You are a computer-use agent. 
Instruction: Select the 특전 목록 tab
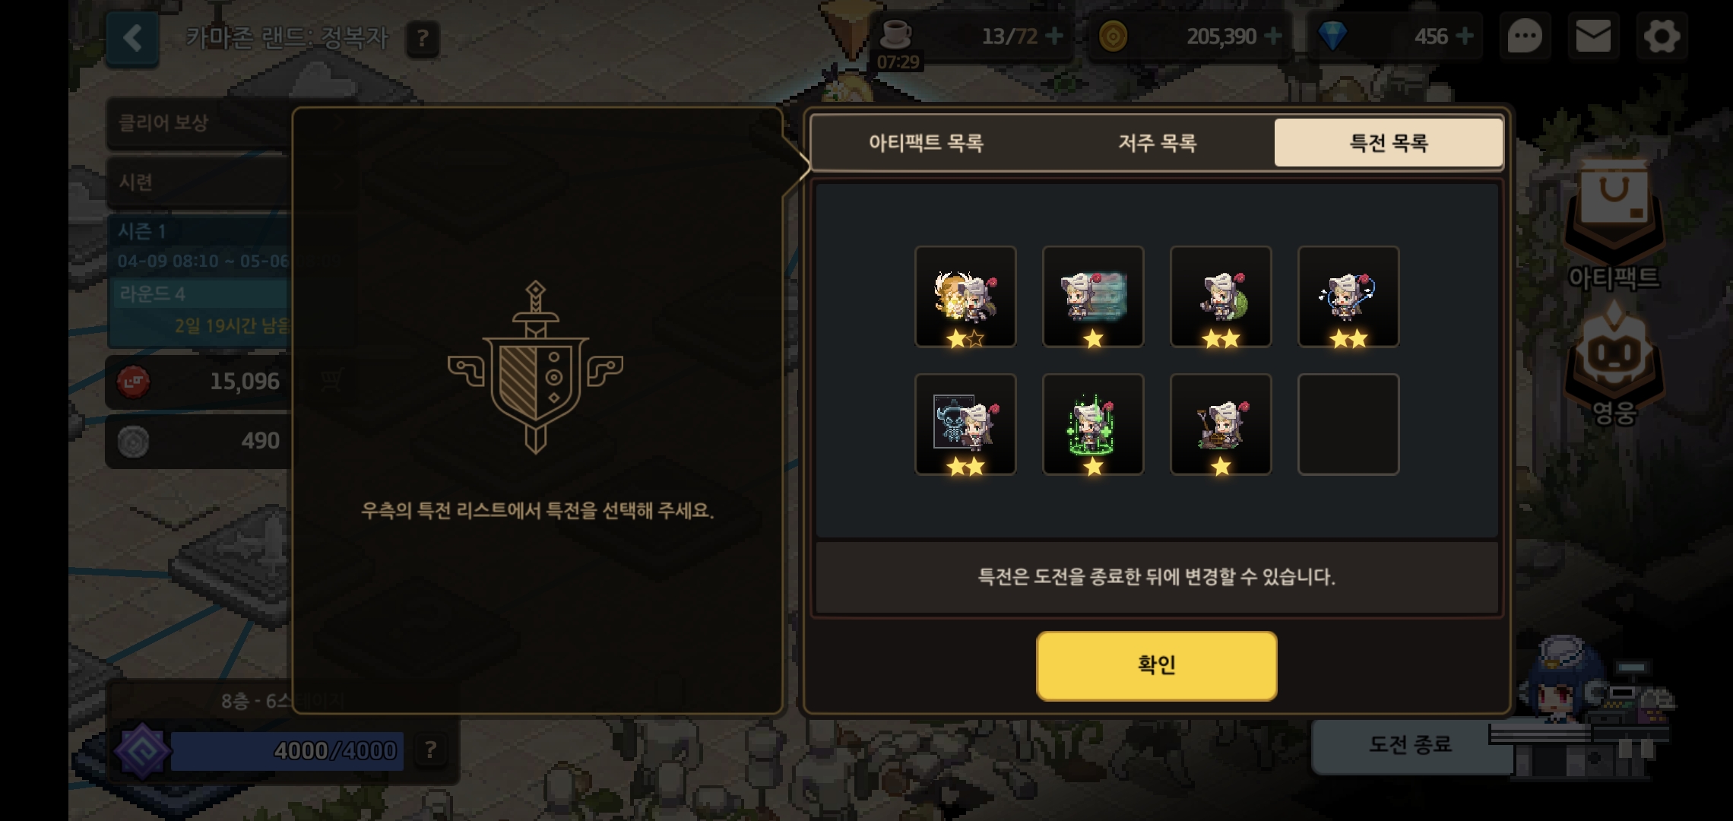pos(1389,142)
